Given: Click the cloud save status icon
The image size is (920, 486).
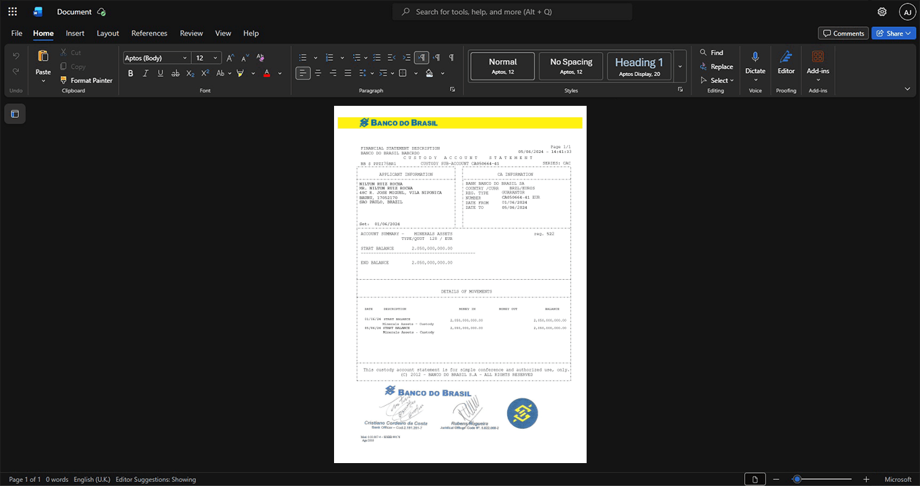Looking at the screenshot, I should point(101,11).
